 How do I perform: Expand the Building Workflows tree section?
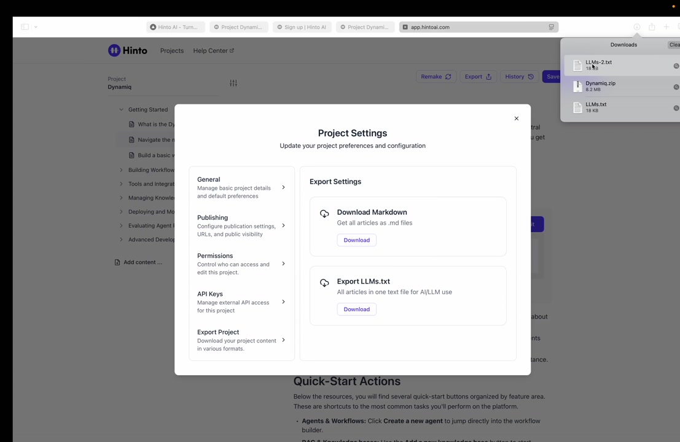click(121, 170)
